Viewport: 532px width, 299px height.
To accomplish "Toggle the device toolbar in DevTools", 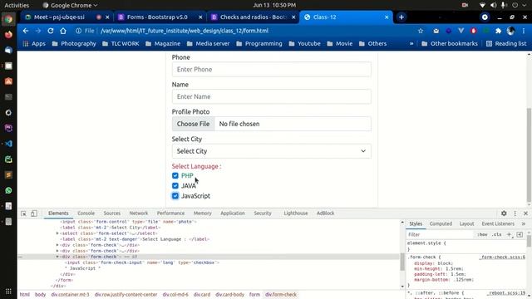I will pyautogui.click(x=34, y=213).
